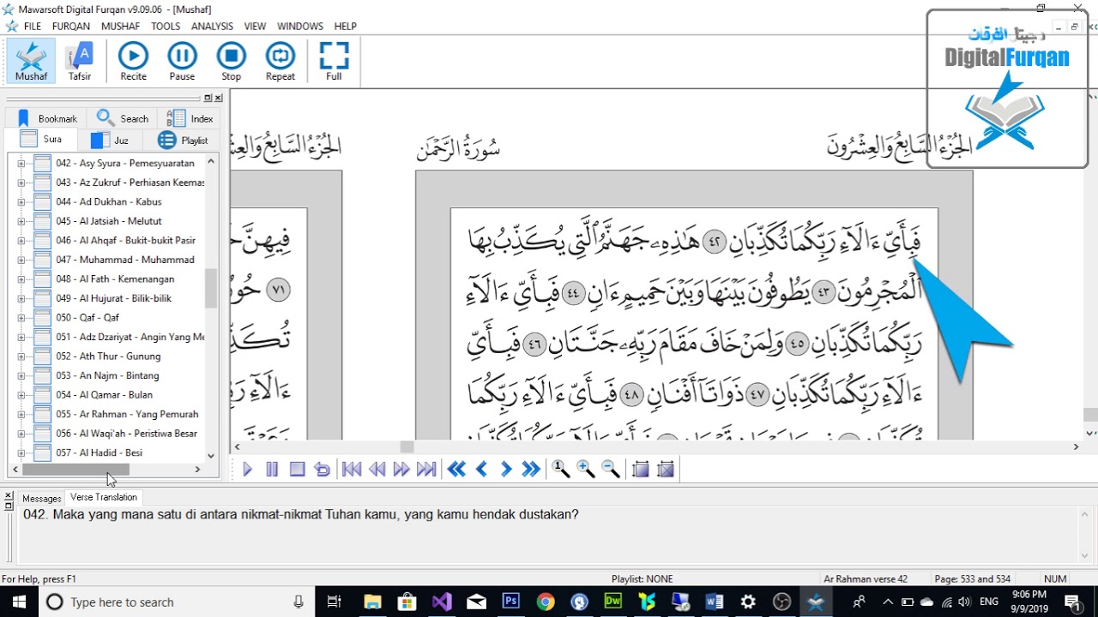Pause the recitation using Pause
The width and height of the screenshot is (1098, 617).
coord(182,61)
